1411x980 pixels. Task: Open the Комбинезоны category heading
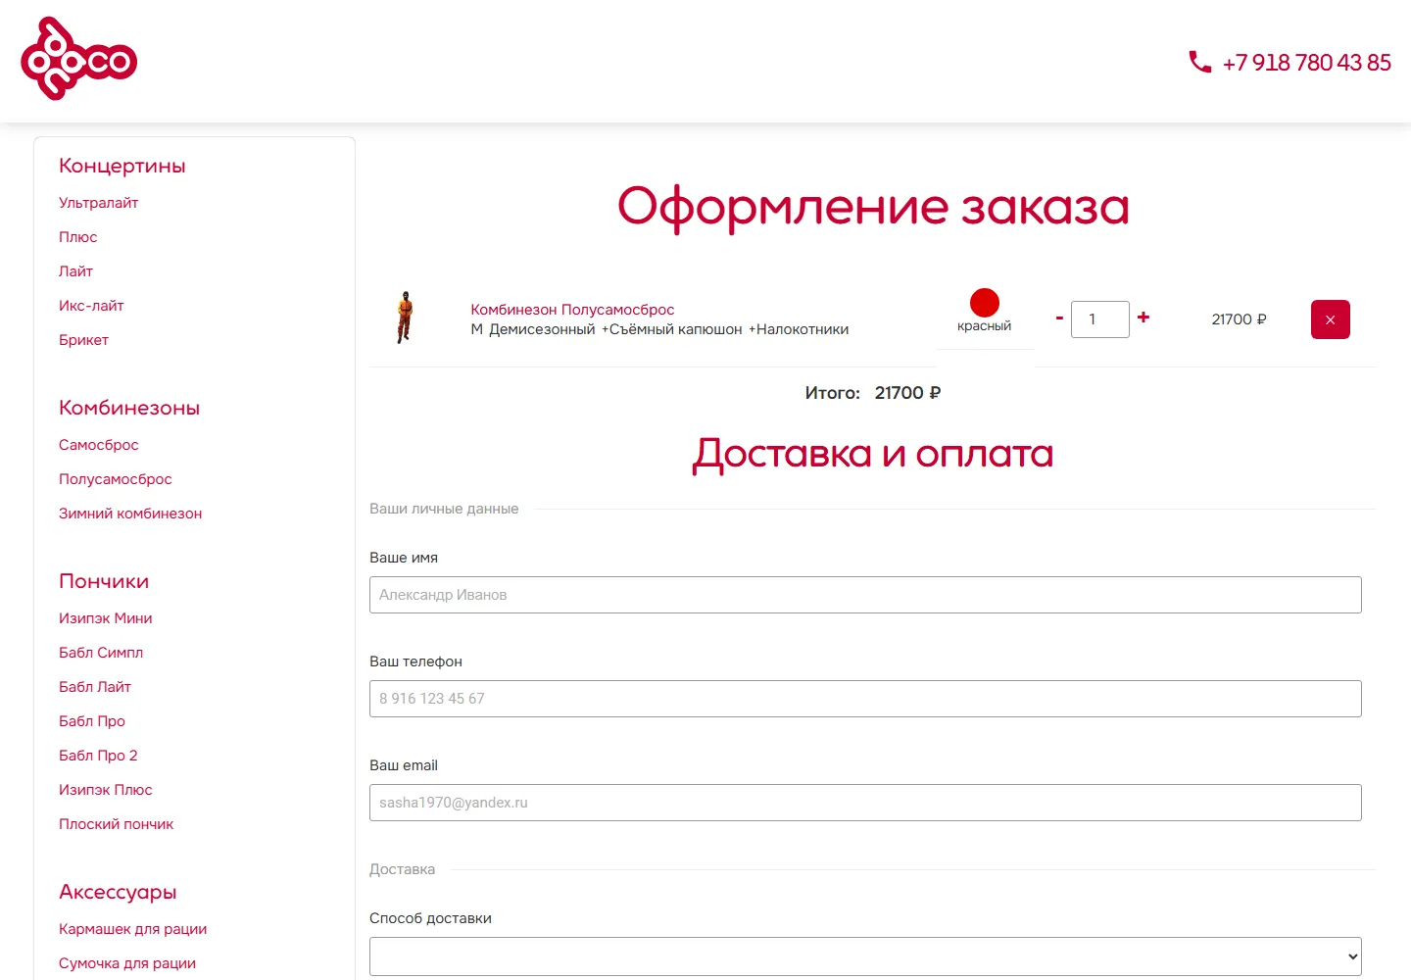(x=129, y=408)
